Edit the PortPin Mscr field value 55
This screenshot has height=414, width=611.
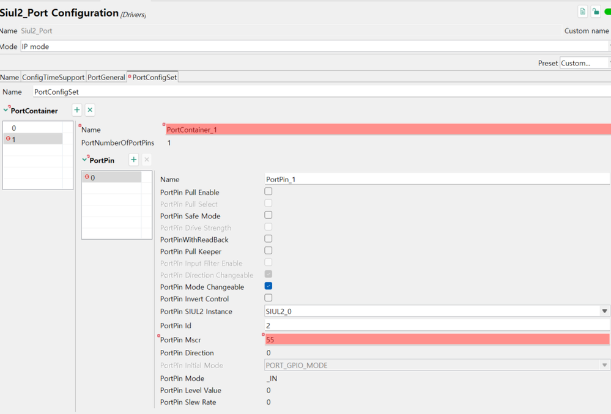click(437, 339)
